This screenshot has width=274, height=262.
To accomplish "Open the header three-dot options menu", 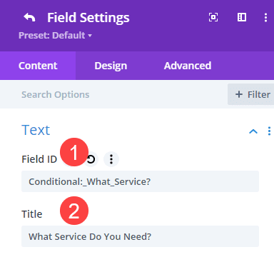I will coord(265,18).
